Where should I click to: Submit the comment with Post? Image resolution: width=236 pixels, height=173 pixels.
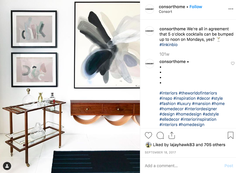point(229,166)
